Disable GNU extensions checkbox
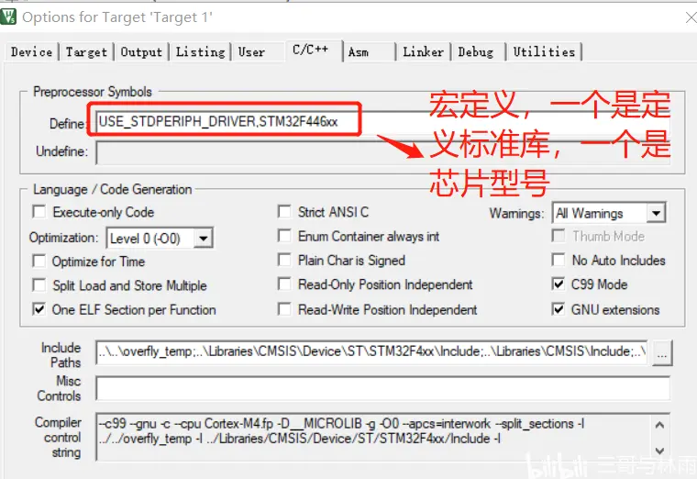 (559, 309)
